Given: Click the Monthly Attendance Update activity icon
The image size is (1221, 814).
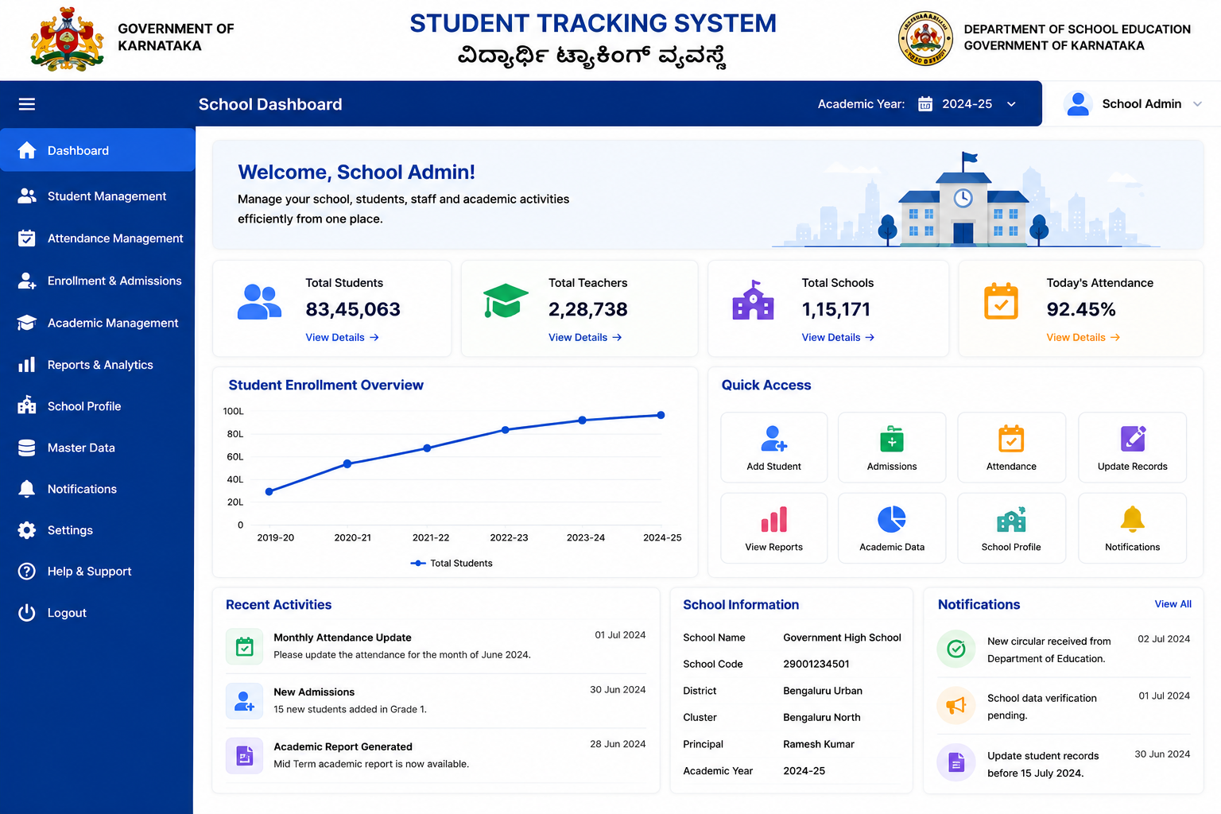Looking at the screenshot, I should [x=245, y=646].
